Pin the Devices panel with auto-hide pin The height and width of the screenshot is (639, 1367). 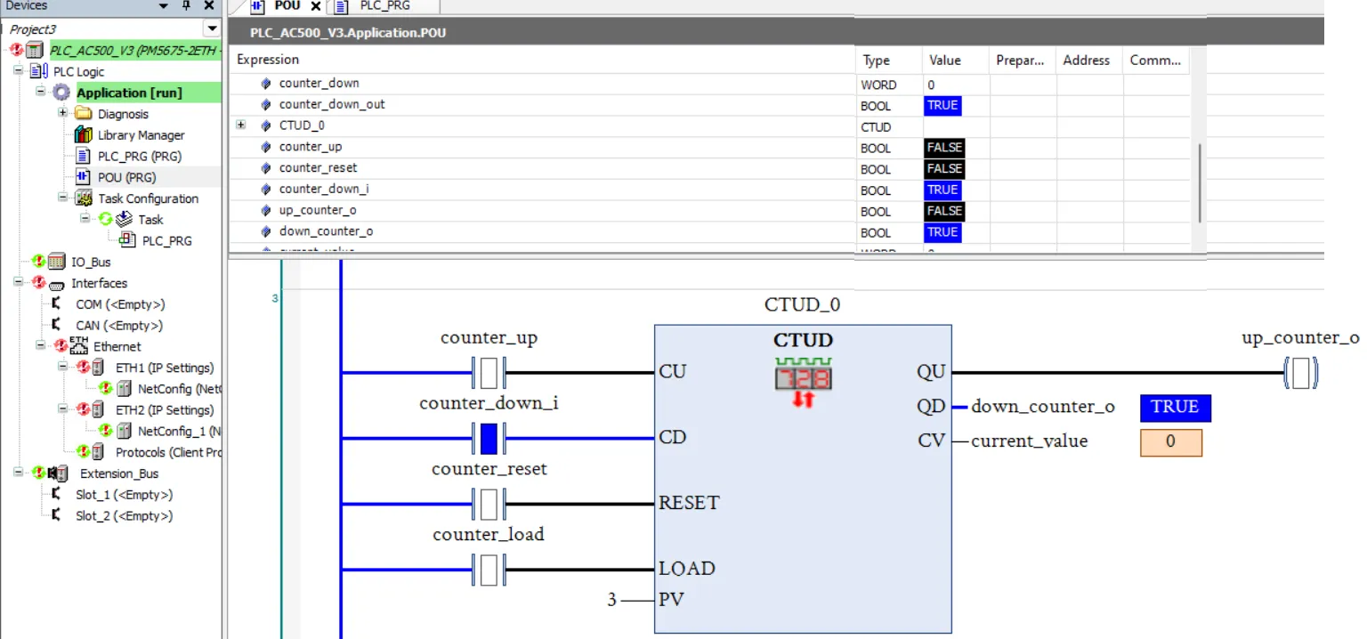tap(186, 5)
